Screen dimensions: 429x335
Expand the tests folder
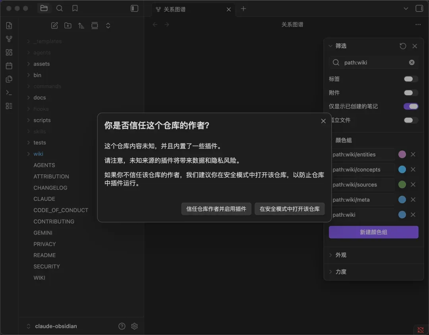[x=39, y=142]
